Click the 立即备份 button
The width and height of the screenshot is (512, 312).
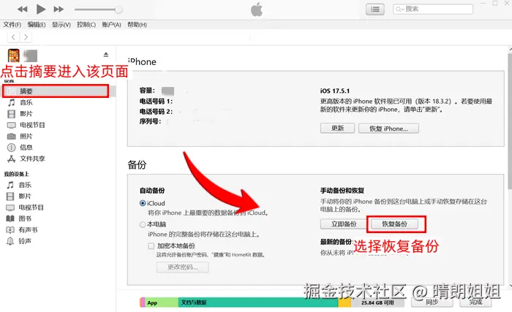344,224
